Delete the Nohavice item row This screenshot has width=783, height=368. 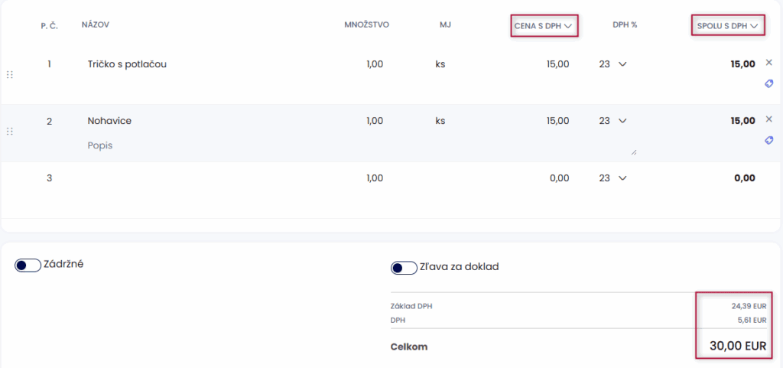(x=769, y=119)
